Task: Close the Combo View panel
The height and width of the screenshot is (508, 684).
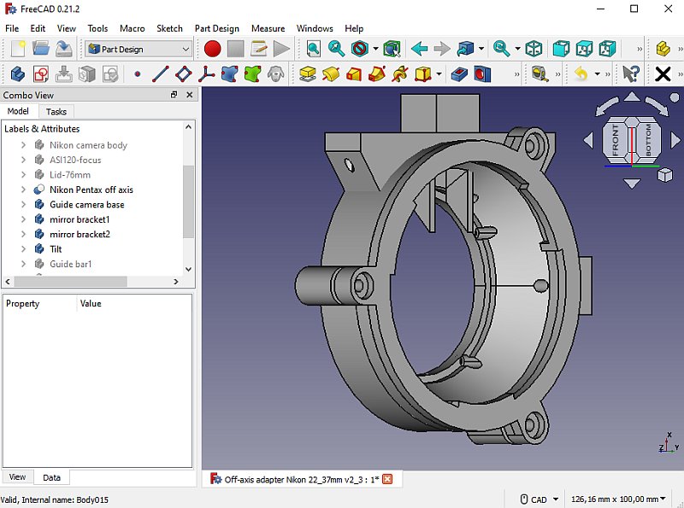Action: pyautogui.click(x=189, y=95)
